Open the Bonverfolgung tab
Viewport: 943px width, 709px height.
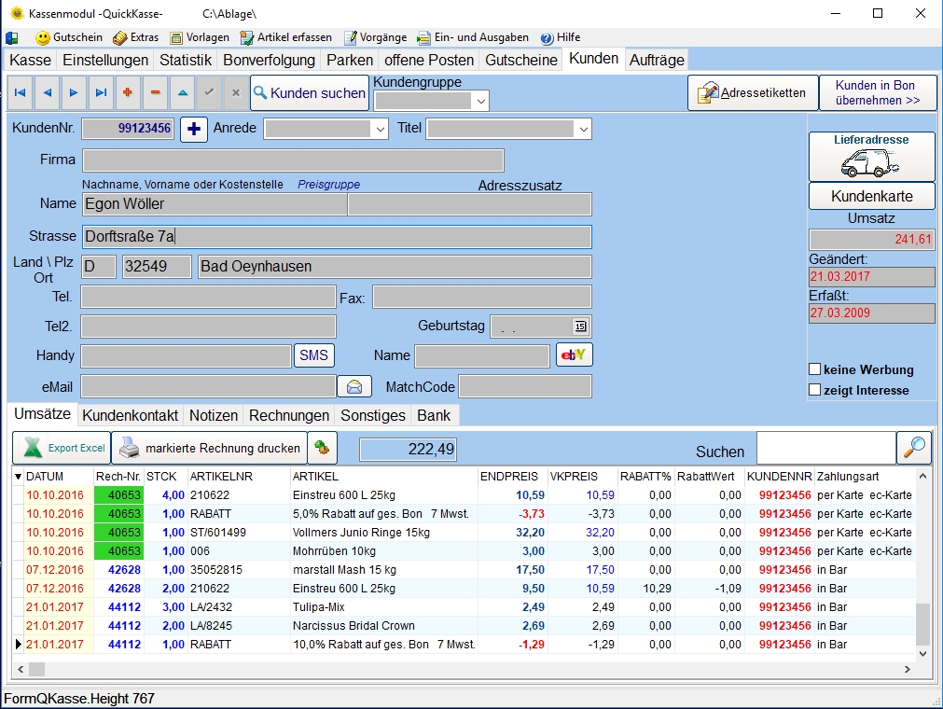coord(269,60)
